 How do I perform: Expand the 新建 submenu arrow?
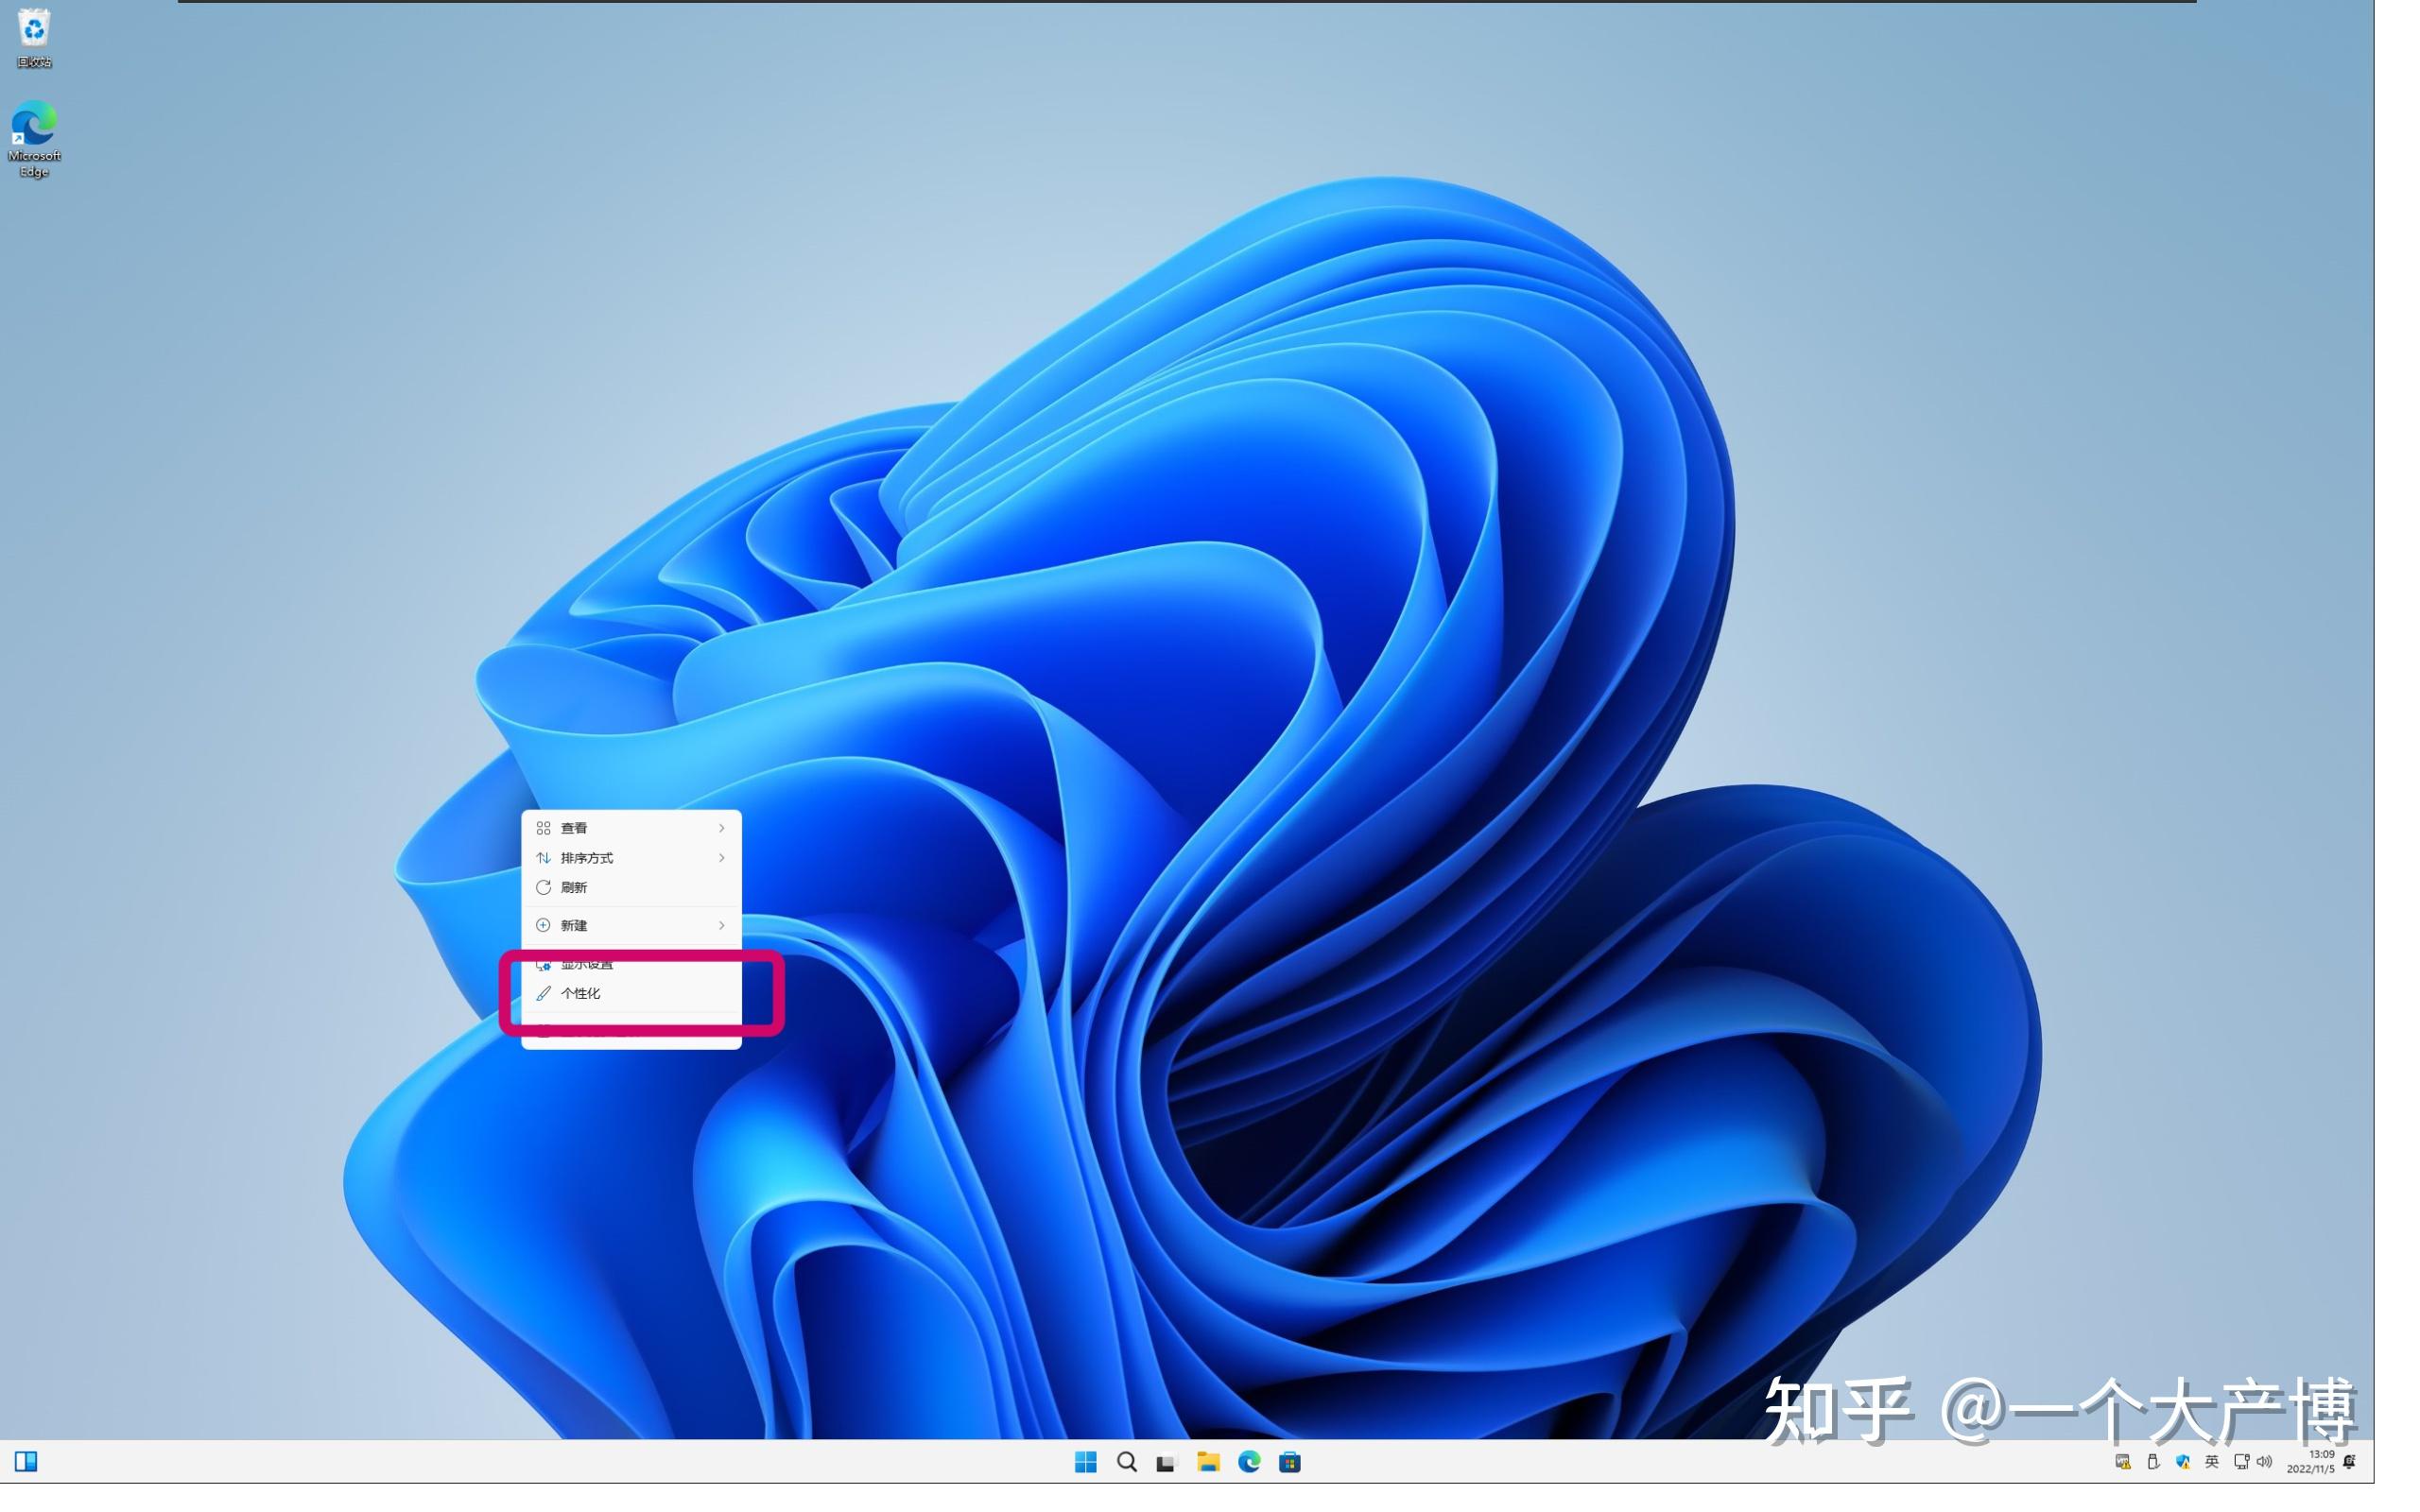click(721, 925)
